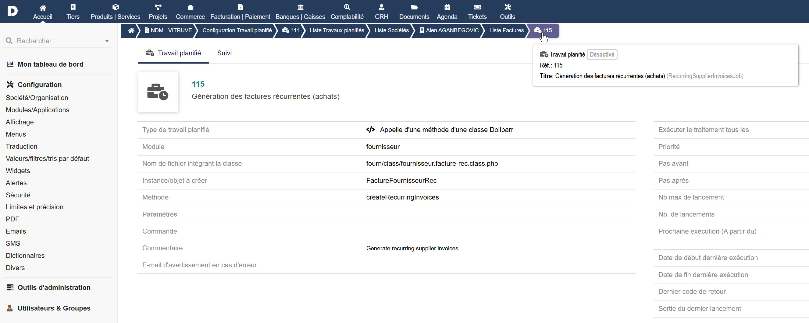Open the Accueil home icon
The image size is (809, 323).
tap(43, 8)
